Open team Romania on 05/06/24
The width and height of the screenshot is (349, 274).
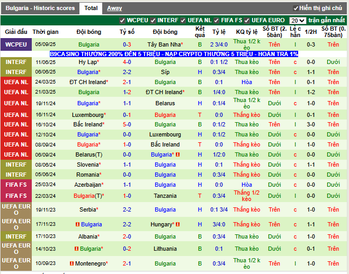point(87,175)
